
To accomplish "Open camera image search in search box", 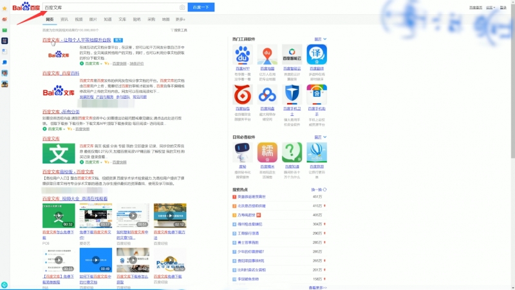I will [x=182, y=7].
